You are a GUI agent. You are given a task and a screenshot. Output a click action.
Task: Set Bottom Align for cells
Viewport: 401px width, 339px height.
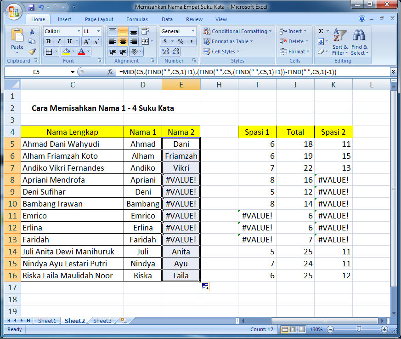tap(134, 31)
